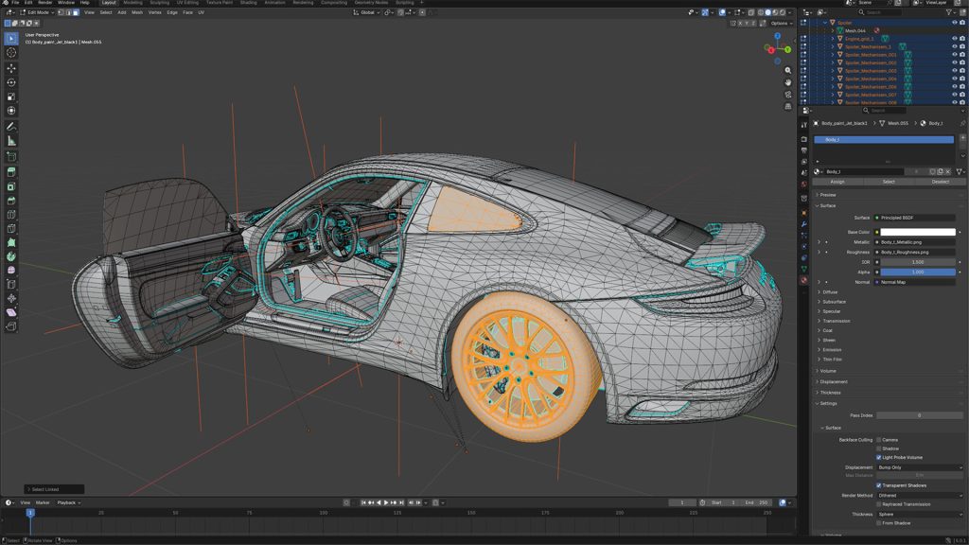Activate the Cursor tool

tap(11, 53)
